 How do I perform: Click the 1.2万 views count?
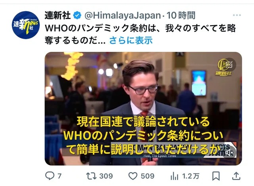tap(191, 176)
